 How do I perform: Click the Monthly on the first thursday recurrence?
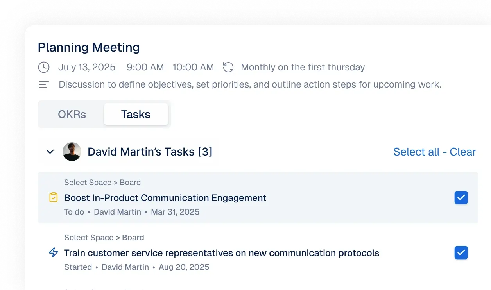pyautogui.click(x=303, y=67)
